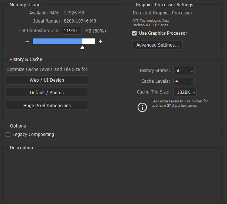Image resolution: width=227 pixels, height=204 pixels.
Task: Click the Let Photoshop Use input field
Action: 72,31
